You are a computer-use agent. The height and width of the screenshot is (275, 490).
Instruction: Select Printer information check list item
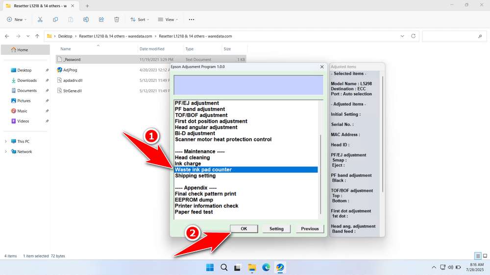[x=207, y=206]
